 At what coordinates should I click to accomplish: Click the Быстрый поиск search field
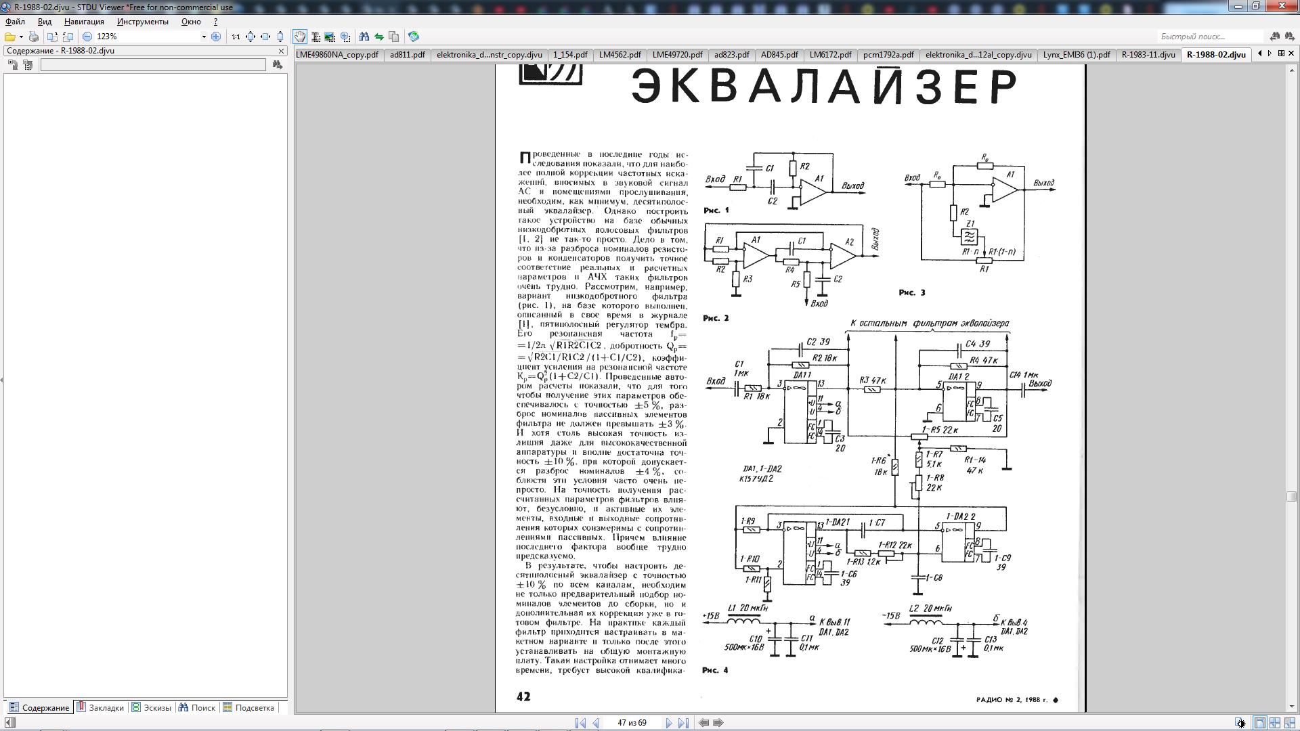[1209, 37]
